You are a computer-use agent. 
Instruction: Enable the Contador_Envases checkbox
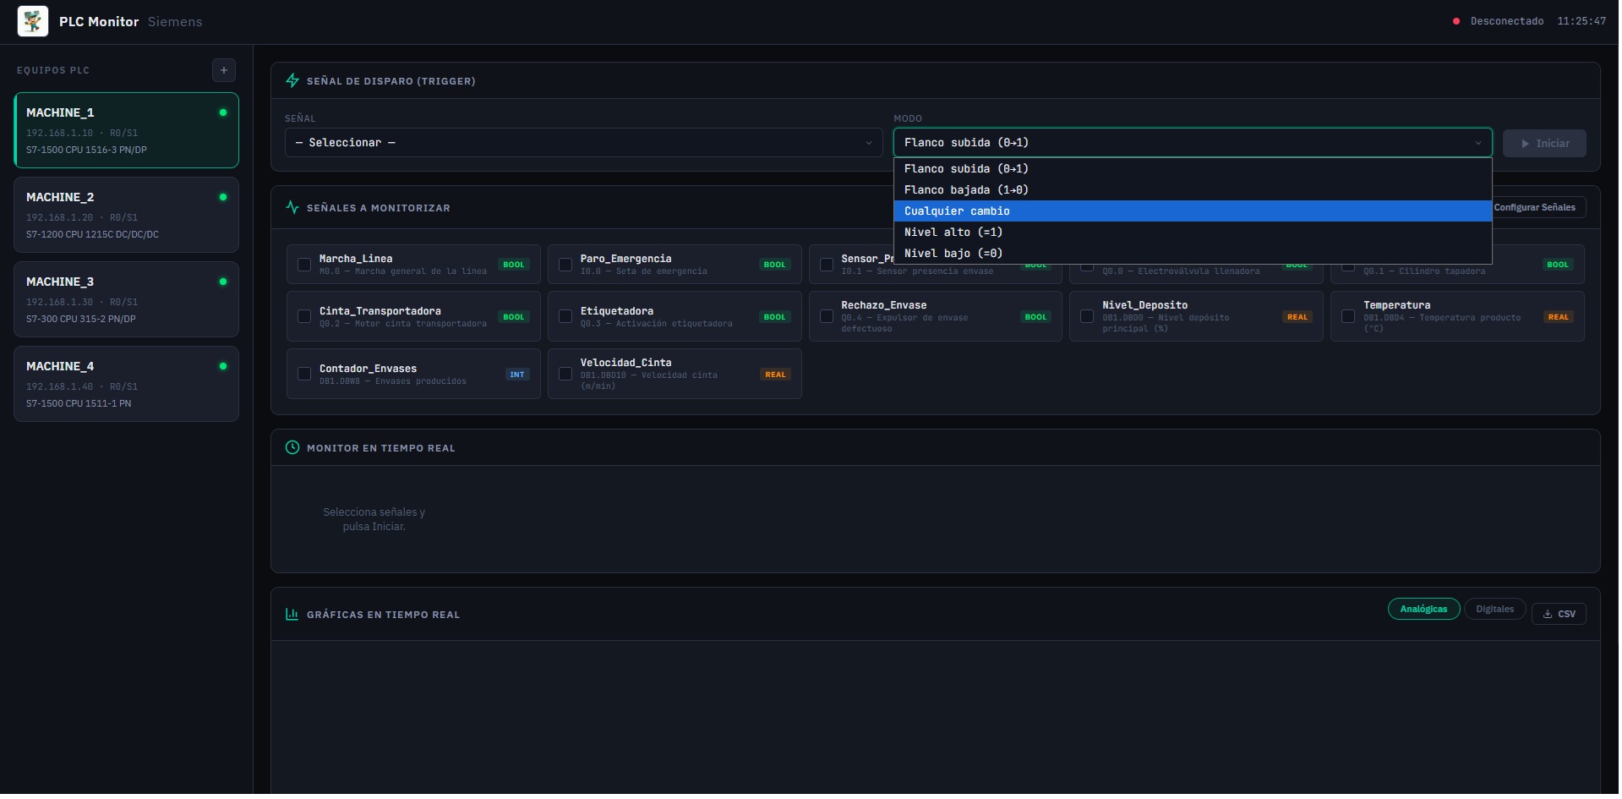point(304,374)
